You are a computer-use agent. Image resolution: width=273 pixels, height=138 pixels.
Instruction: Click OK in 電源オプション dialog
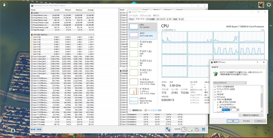pos(233,121)
